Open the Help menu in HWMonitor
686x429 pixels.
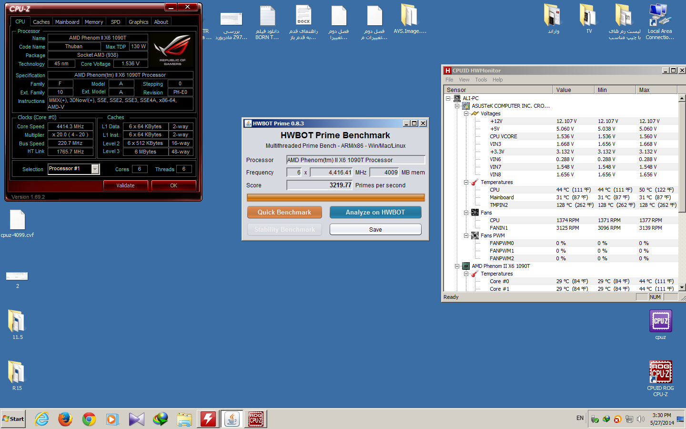[498, 80]
